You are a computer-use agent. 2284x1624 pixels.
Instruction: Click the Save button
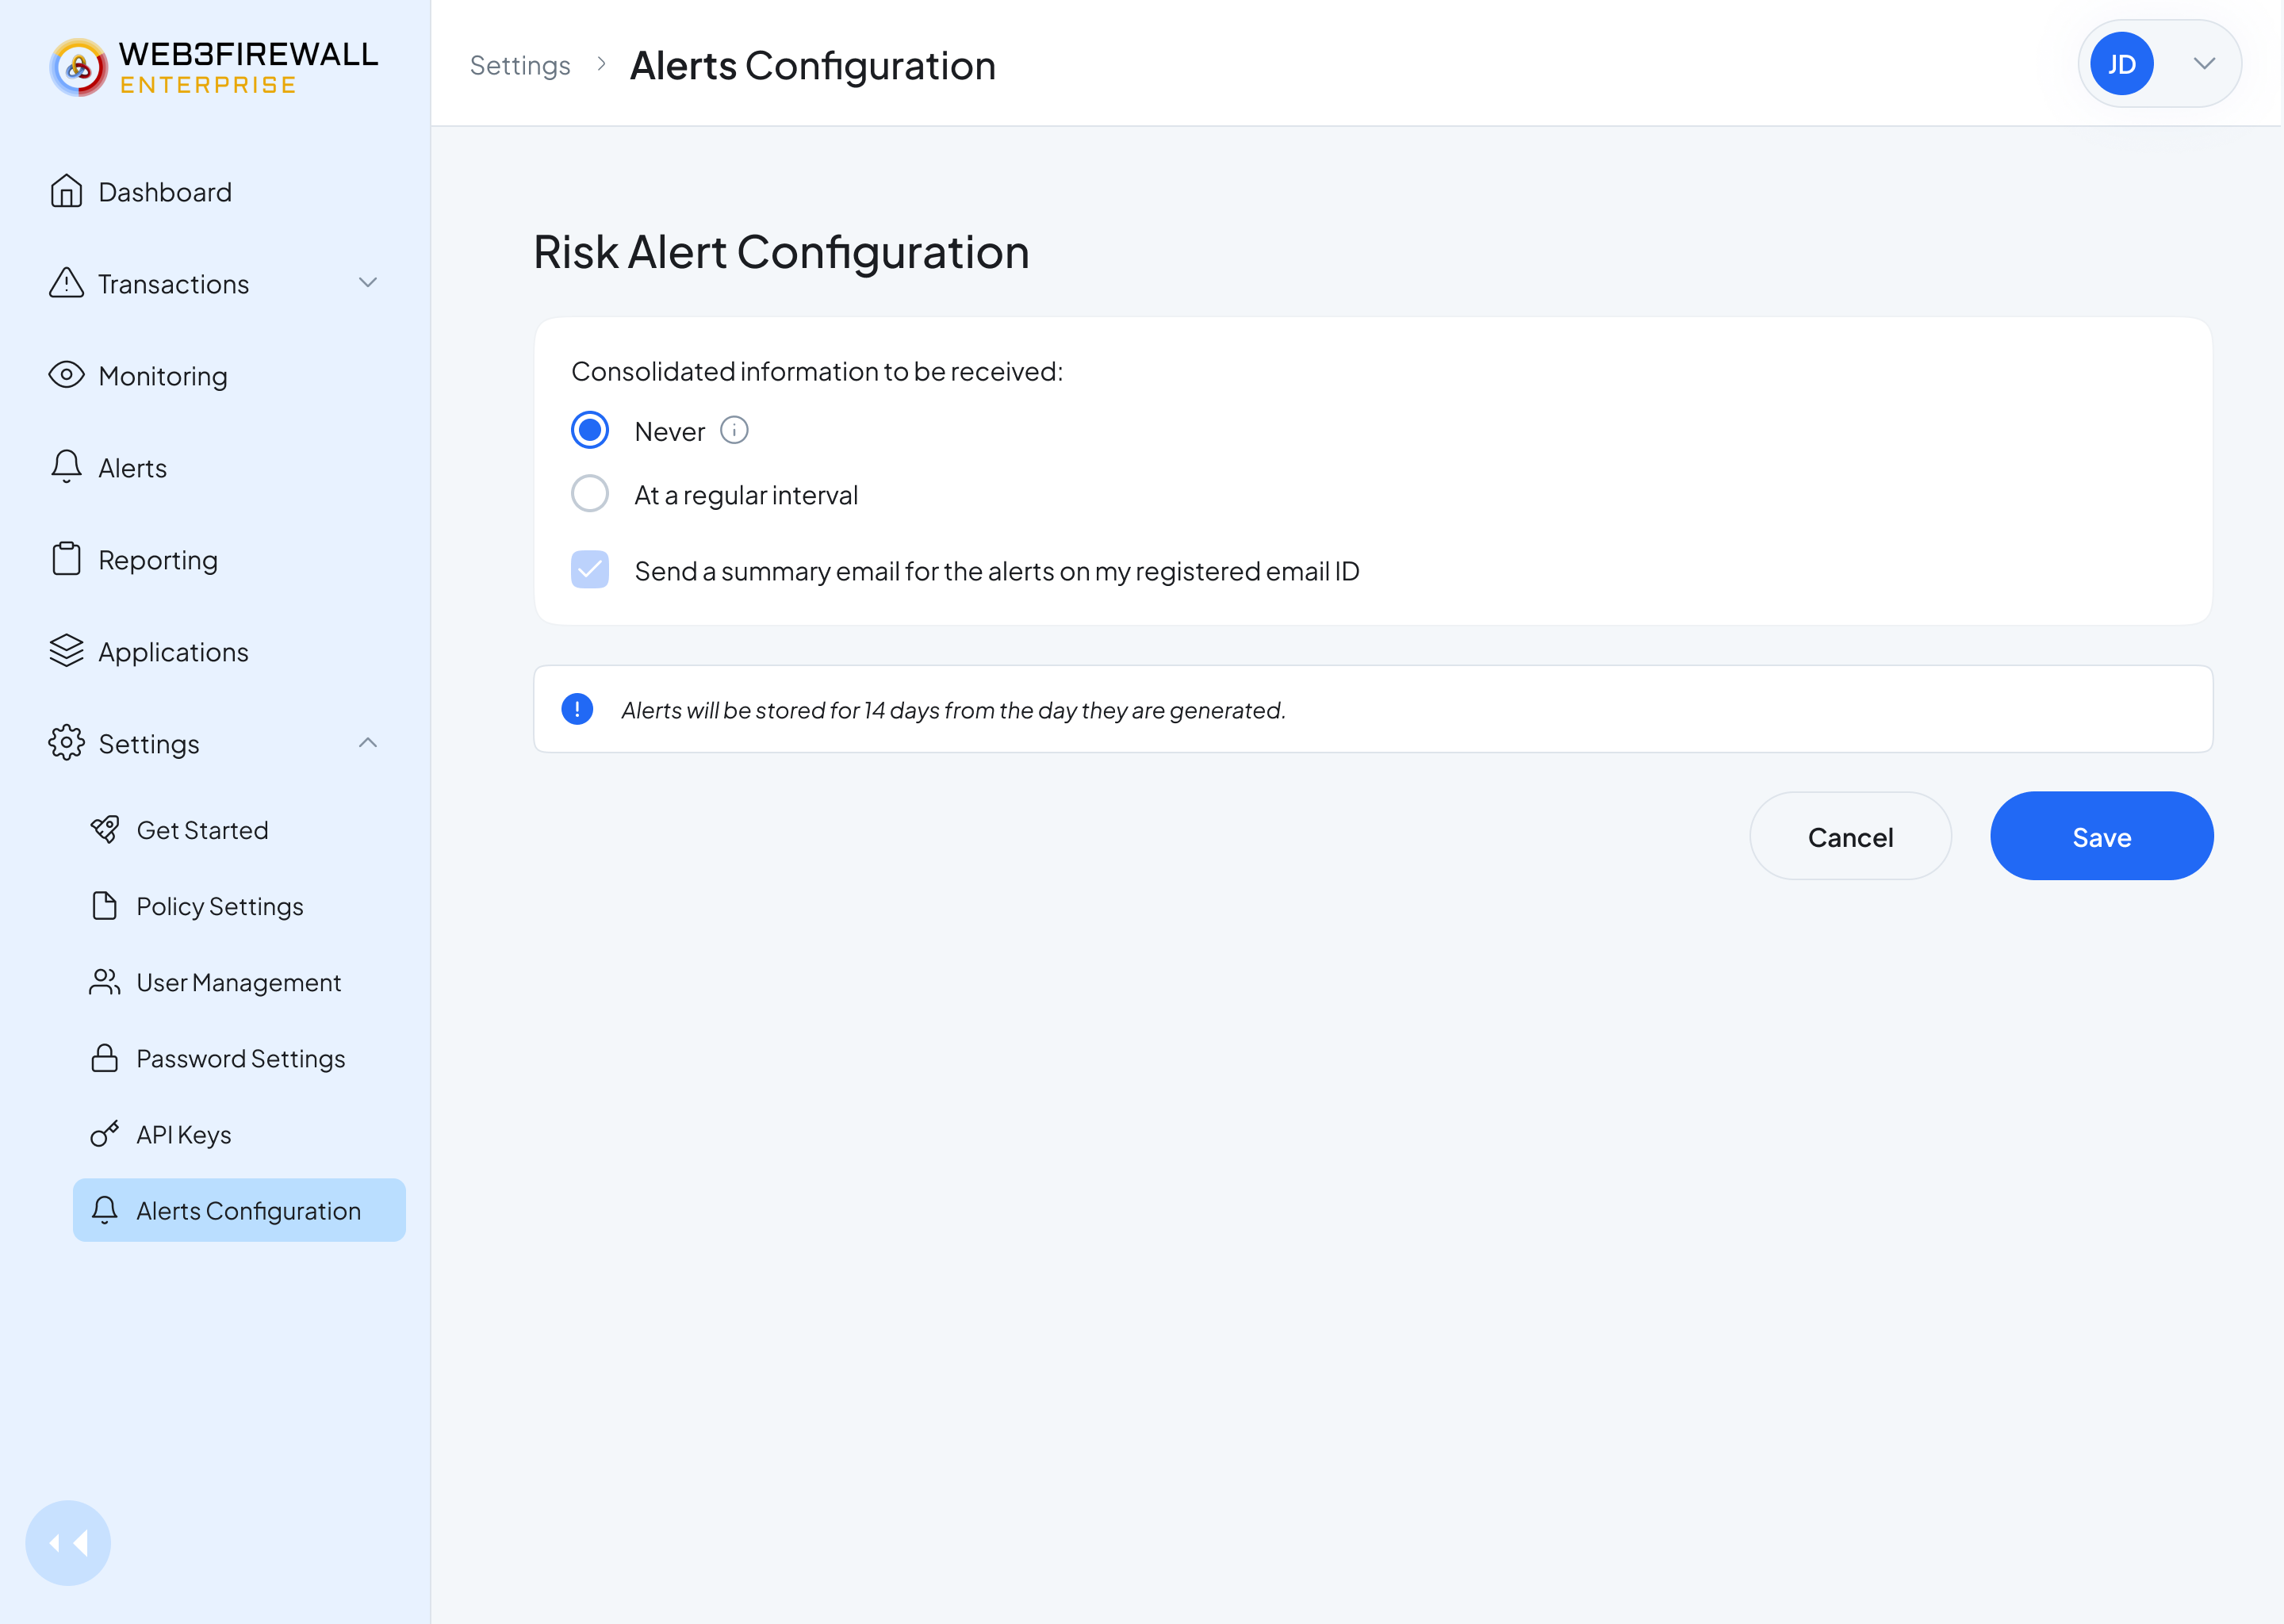coord(2102,836)
